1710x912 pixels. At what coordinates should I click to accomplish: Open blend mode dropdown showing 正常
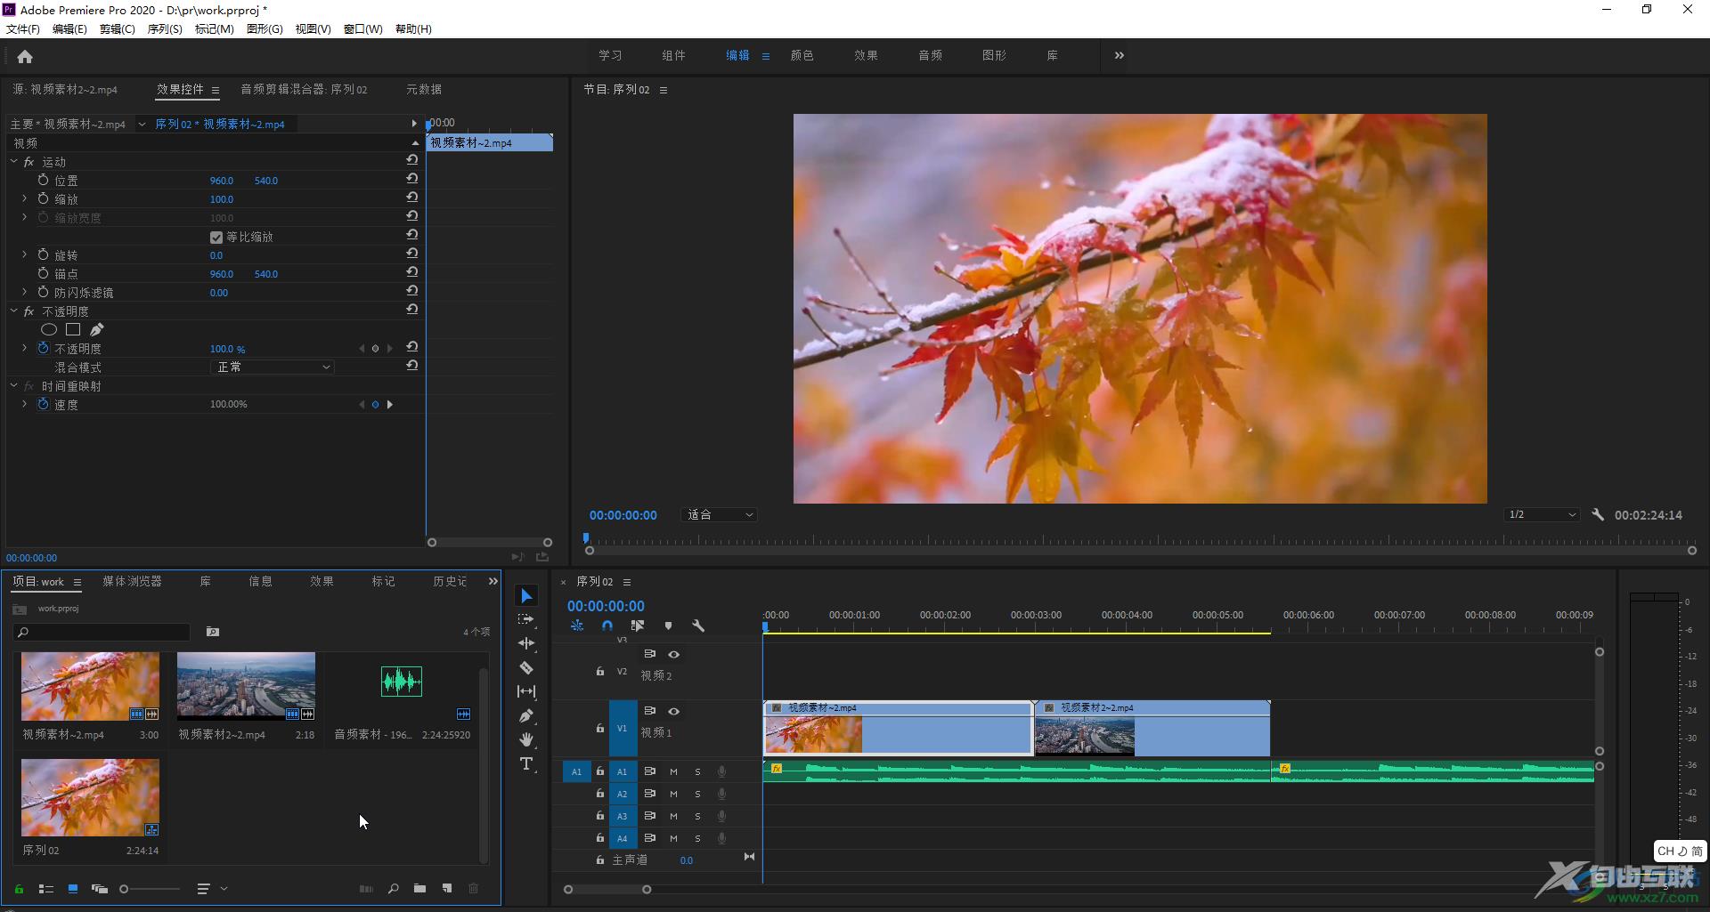pos(272,367)
